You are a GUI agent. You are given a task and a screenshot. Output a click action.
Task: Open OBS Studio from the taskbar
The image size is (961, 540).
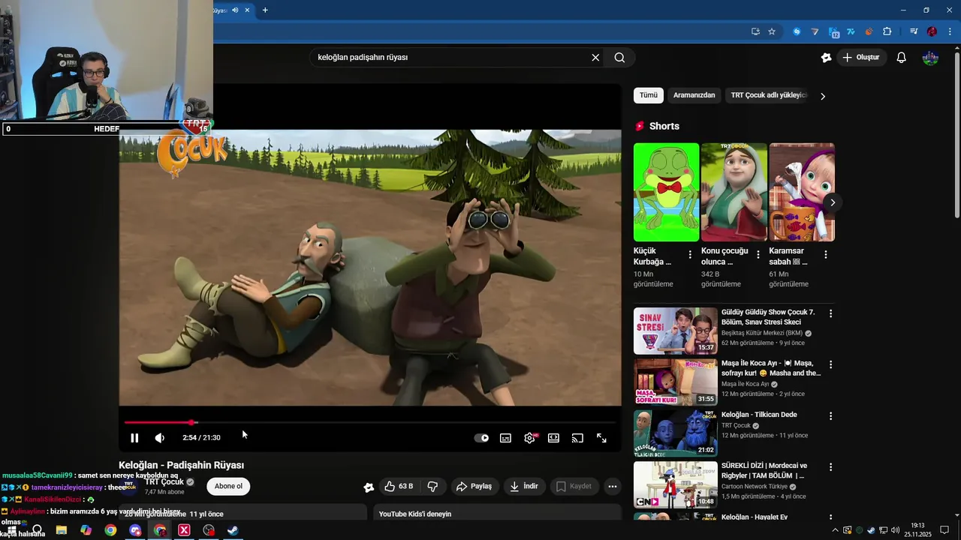(209, 530)
